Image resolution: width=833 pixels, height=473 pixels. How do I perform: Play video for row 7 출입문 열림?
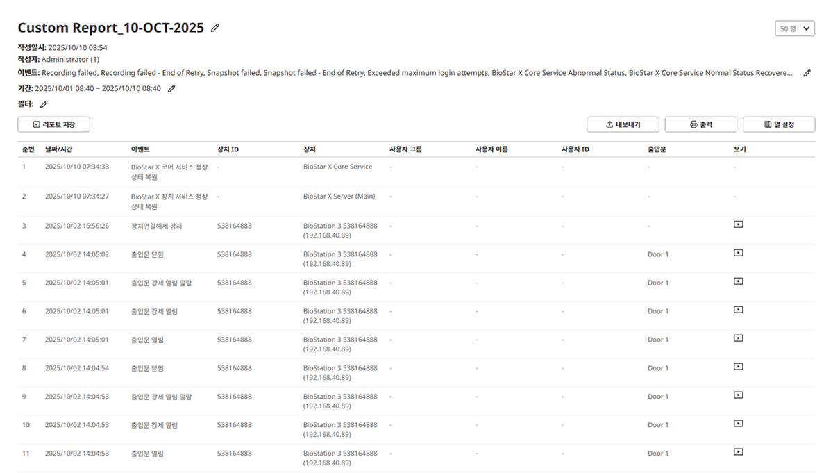(738, 338)
